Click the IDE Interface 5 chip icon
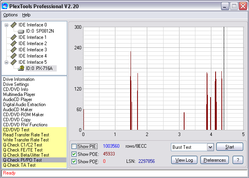 [14, 62]
